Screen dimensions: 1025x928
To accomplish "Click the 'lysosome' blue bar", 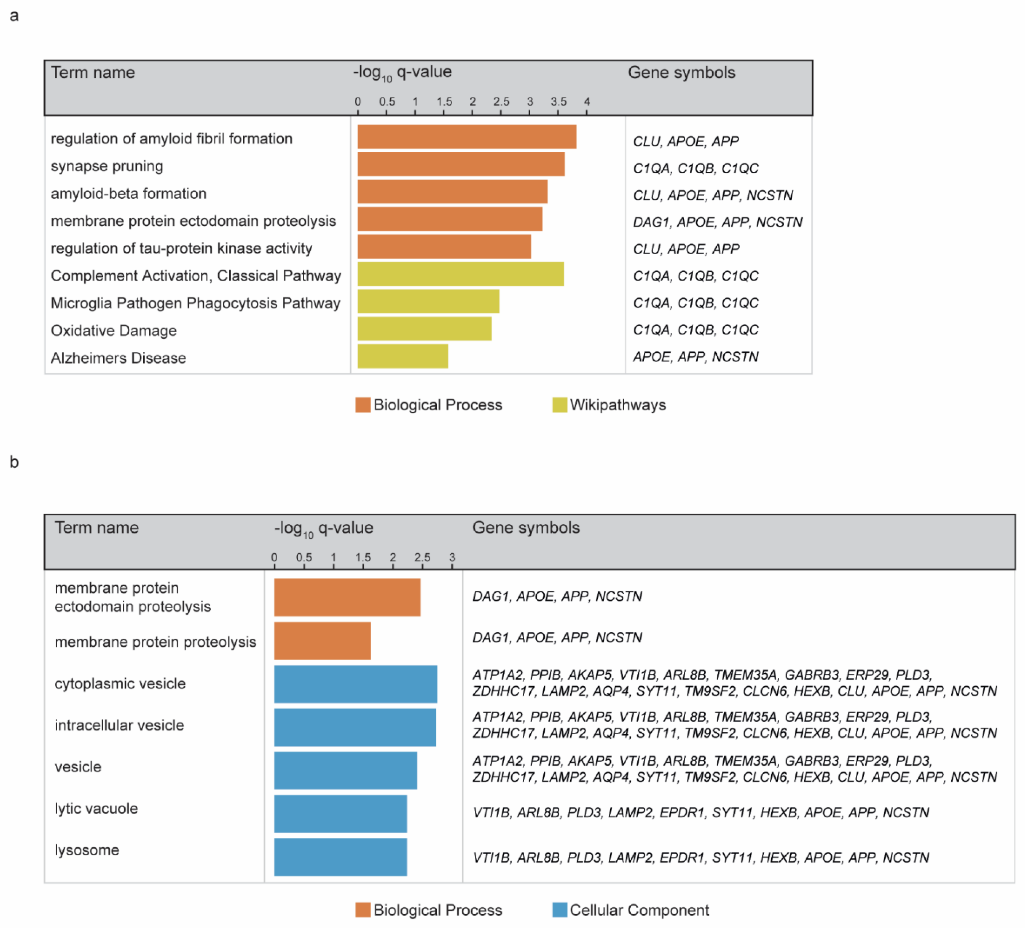I will (340, 857).
